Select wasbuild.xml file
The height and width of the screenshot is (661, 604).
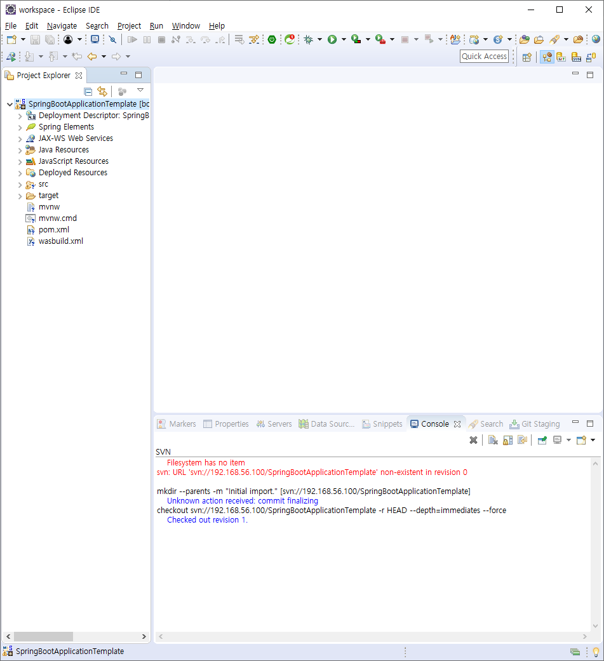point(60,241)
